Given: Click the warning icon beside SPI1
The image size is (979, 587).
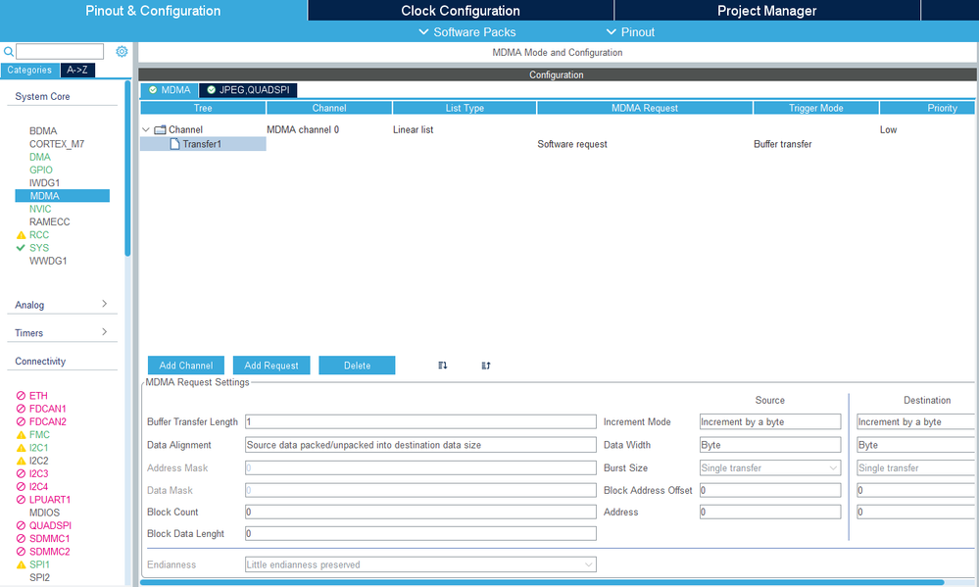Looking at the screenshot, I should point(21,564).
